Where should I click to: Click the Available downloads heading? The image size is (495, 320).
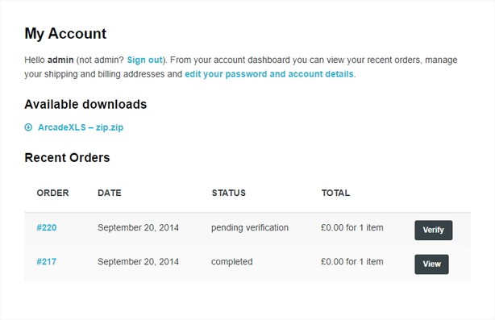(x=85, y=105)
